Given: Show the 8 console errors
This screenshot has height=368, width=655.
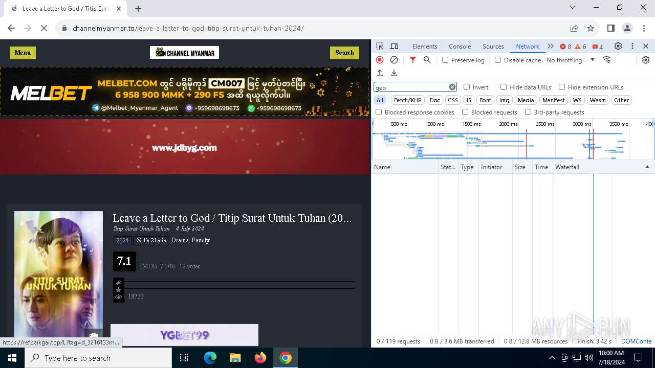Looking at the screenshot, I should pyautogui.click(x=565, y=47).
